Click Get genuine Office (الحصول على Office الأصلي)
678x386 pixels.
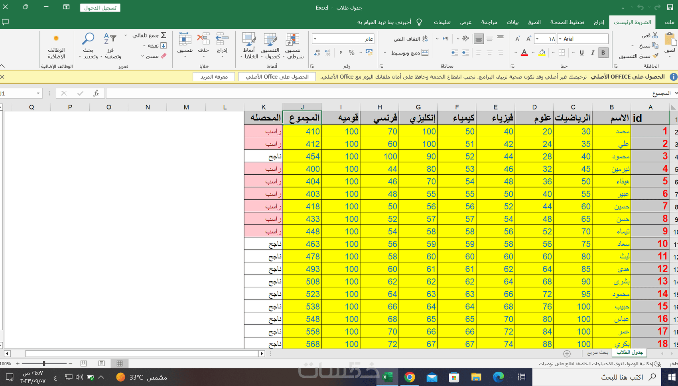(277, 77)
